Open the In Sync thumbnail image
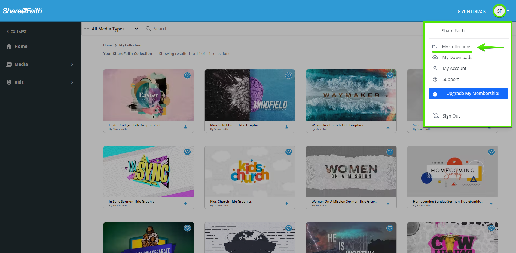Viewport: 516px width, 253px height. click(149, 171)
